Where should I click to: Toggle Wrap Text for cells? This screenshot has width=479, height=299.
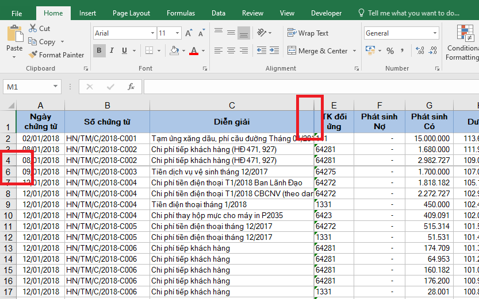pyautogui.click(x=307, y=33)
